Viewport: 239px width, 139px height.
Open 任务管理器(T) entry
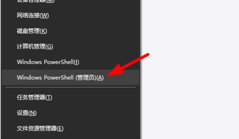[x=71, y=98]
